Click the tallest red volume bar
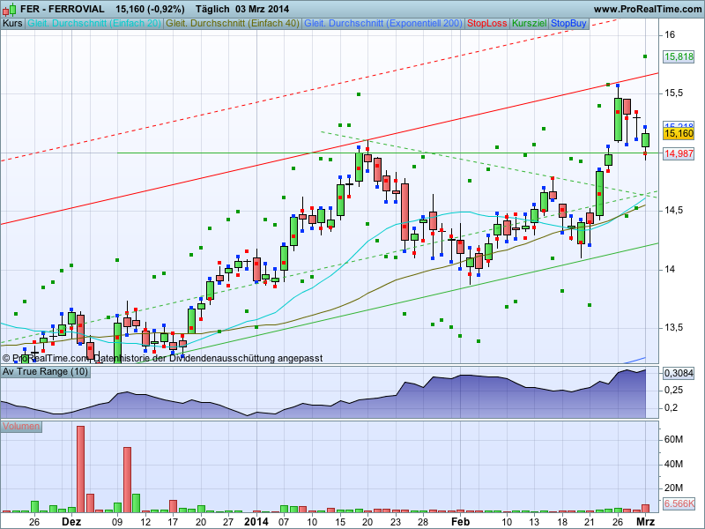This screenshot has height=529, width=705. pos(80,468)
